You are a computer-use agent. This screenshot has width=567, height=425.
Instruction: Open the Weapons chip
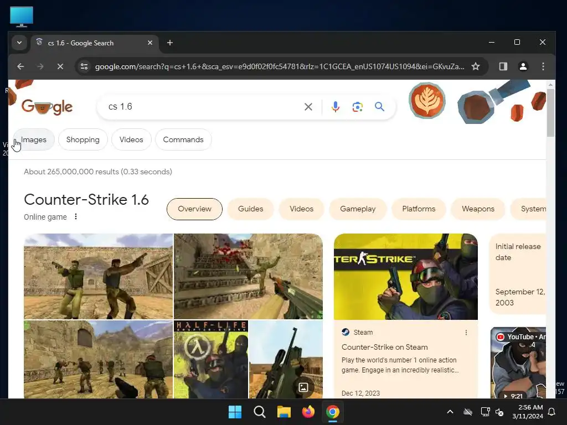click(x=478, y=209)
